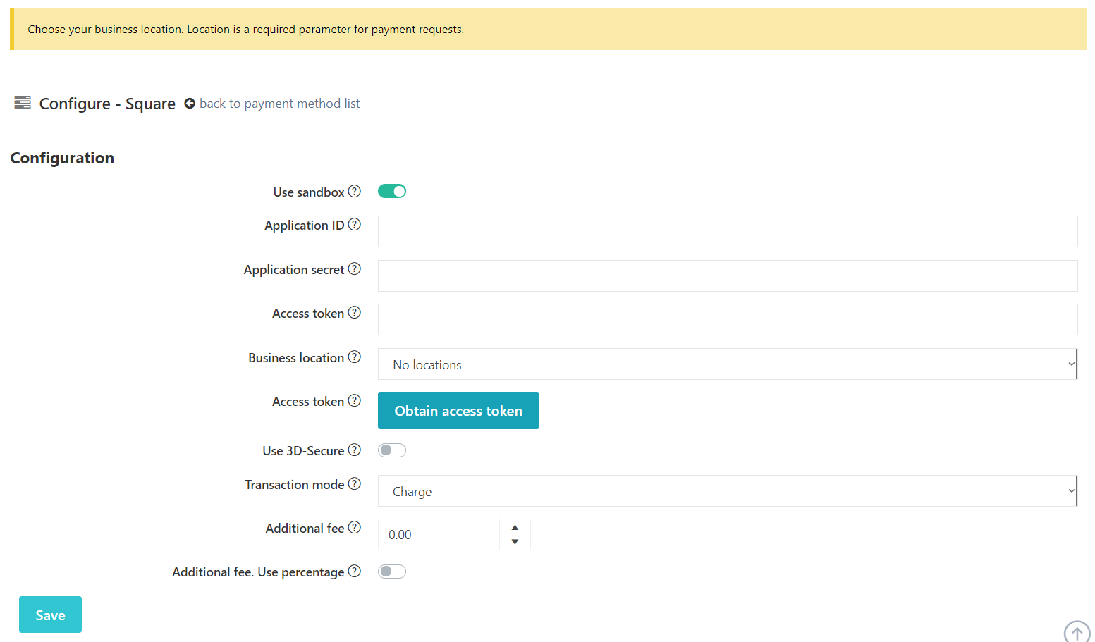Open the Transaction mode dropdown showing Charge
This screenshot has width=1095, height=642.
point(728,491)
